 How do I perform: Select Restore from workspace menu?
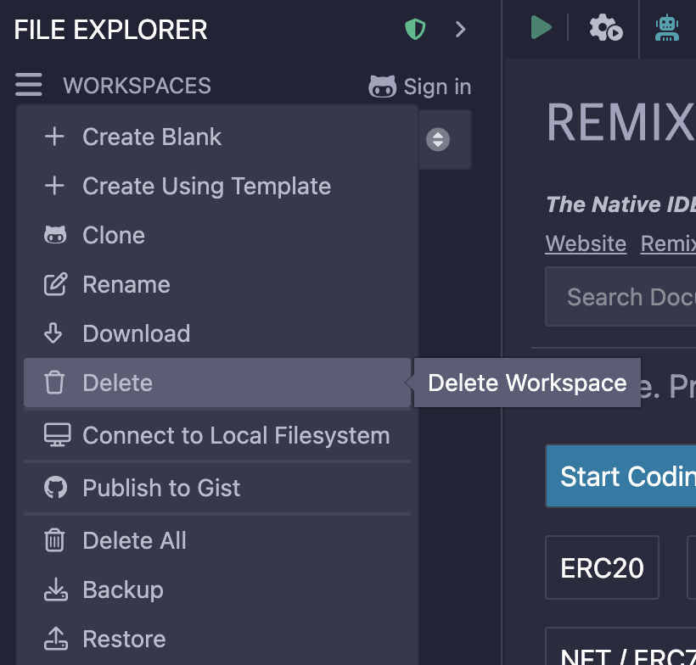pyautogui.click(x=217, y=639)
